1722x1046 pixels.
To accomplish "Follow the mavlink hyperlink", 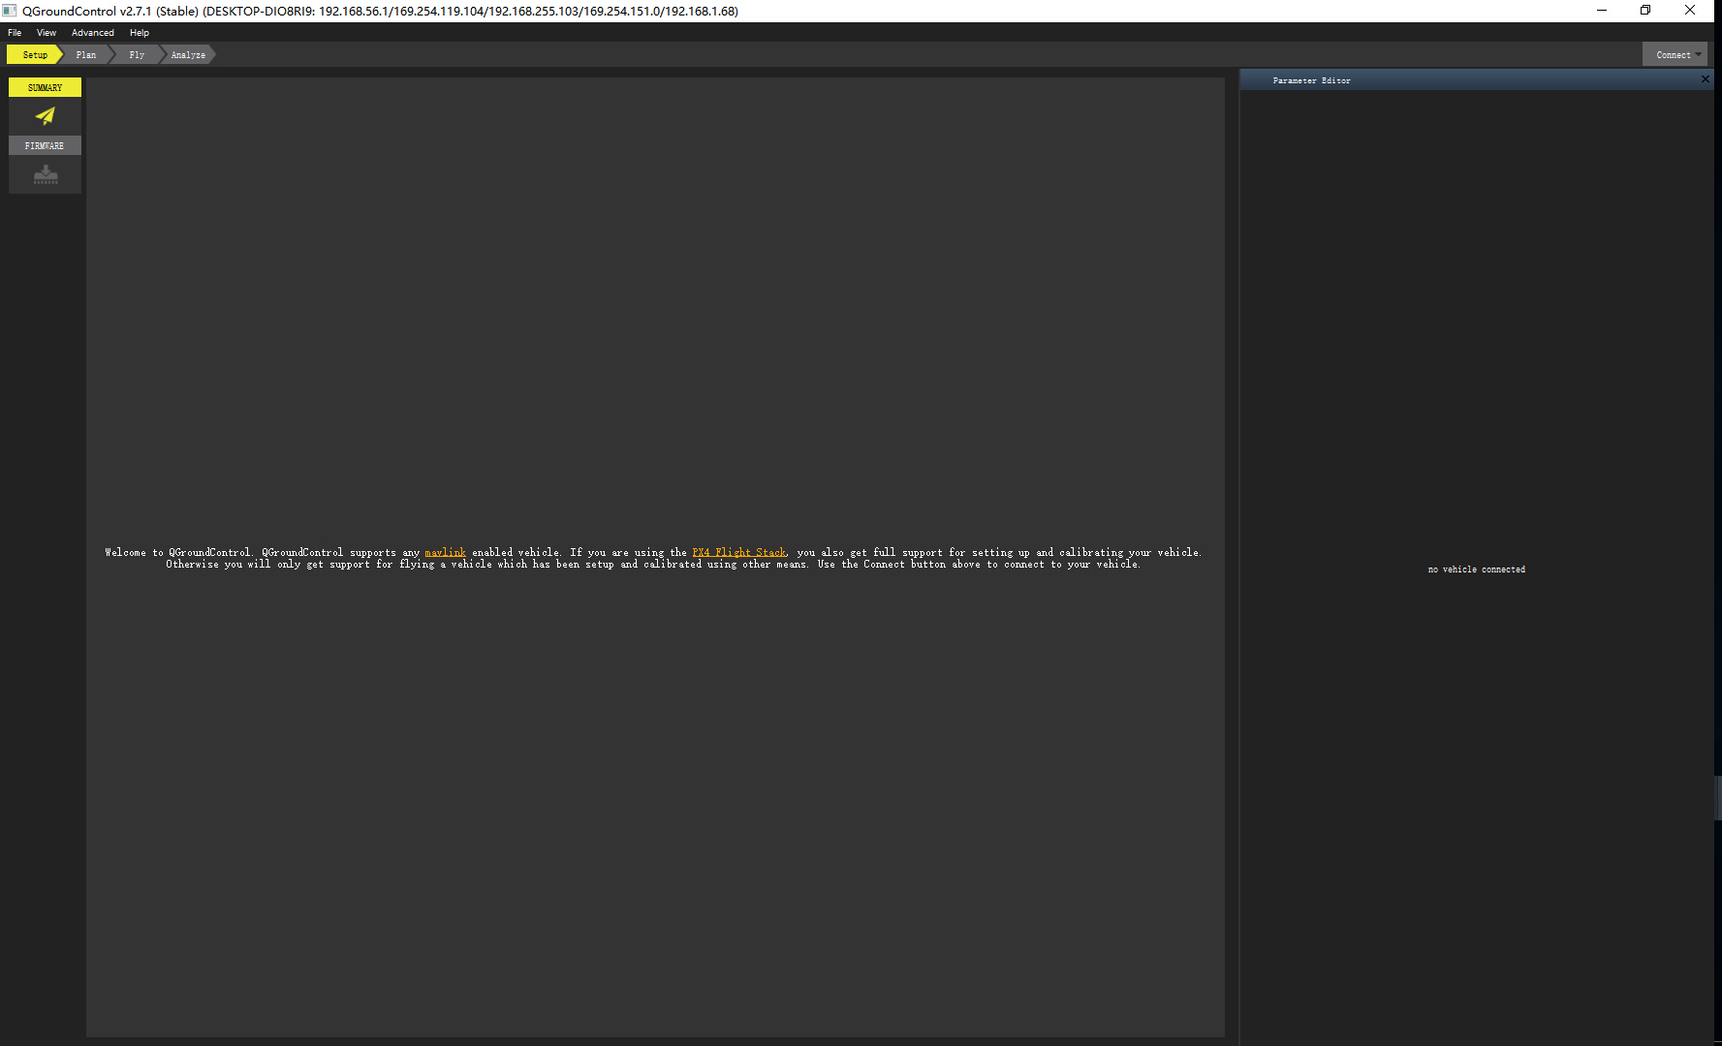I will (446, 553).
